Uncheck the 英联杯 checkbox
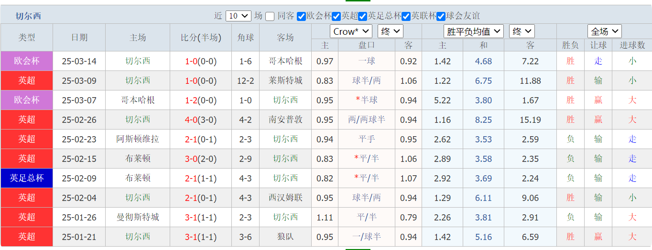Viewport: 652px width, 250px height. (x=406, y=16)
